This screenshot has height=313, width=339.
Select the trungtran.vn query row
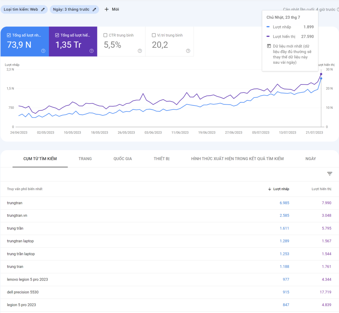click(17, 215)
